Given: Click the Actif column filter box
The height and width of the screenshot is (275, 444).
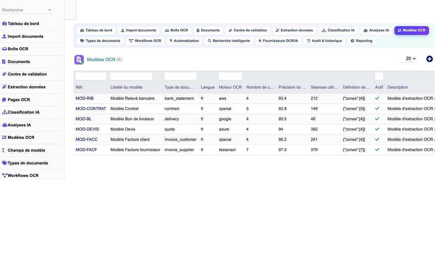Looking at the screenshot, I should click(379, 76).
